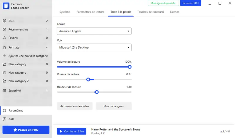Image resolution: width=235 pixels, height=138 pixels.
Task: Open the New category 2 folder icon
Action: pos(4,81)
